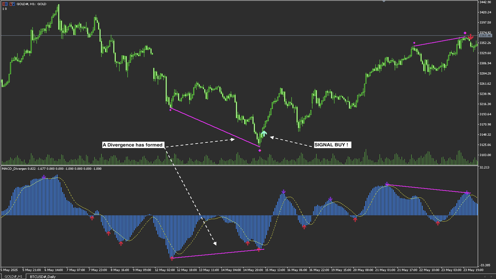
Task: Open the Depth of Market icon
Action: 12,4
